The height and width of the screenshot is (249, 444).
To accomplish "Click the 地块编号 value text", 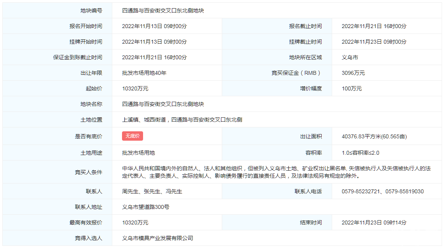I will (x=163, y=11).
